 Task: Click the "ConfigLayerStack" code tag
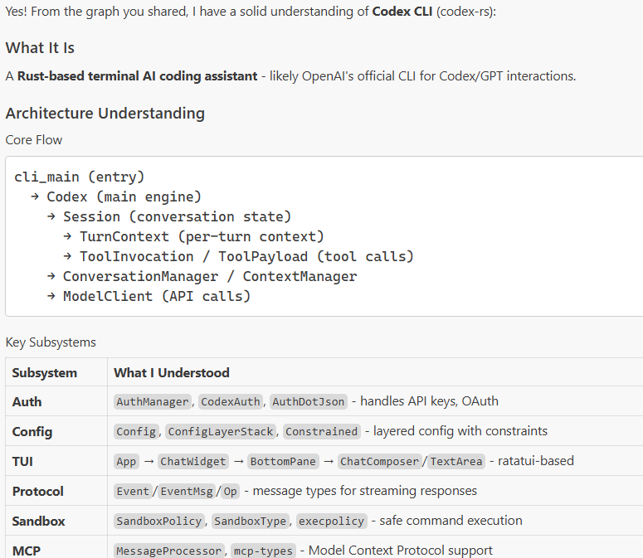(221, 431)
